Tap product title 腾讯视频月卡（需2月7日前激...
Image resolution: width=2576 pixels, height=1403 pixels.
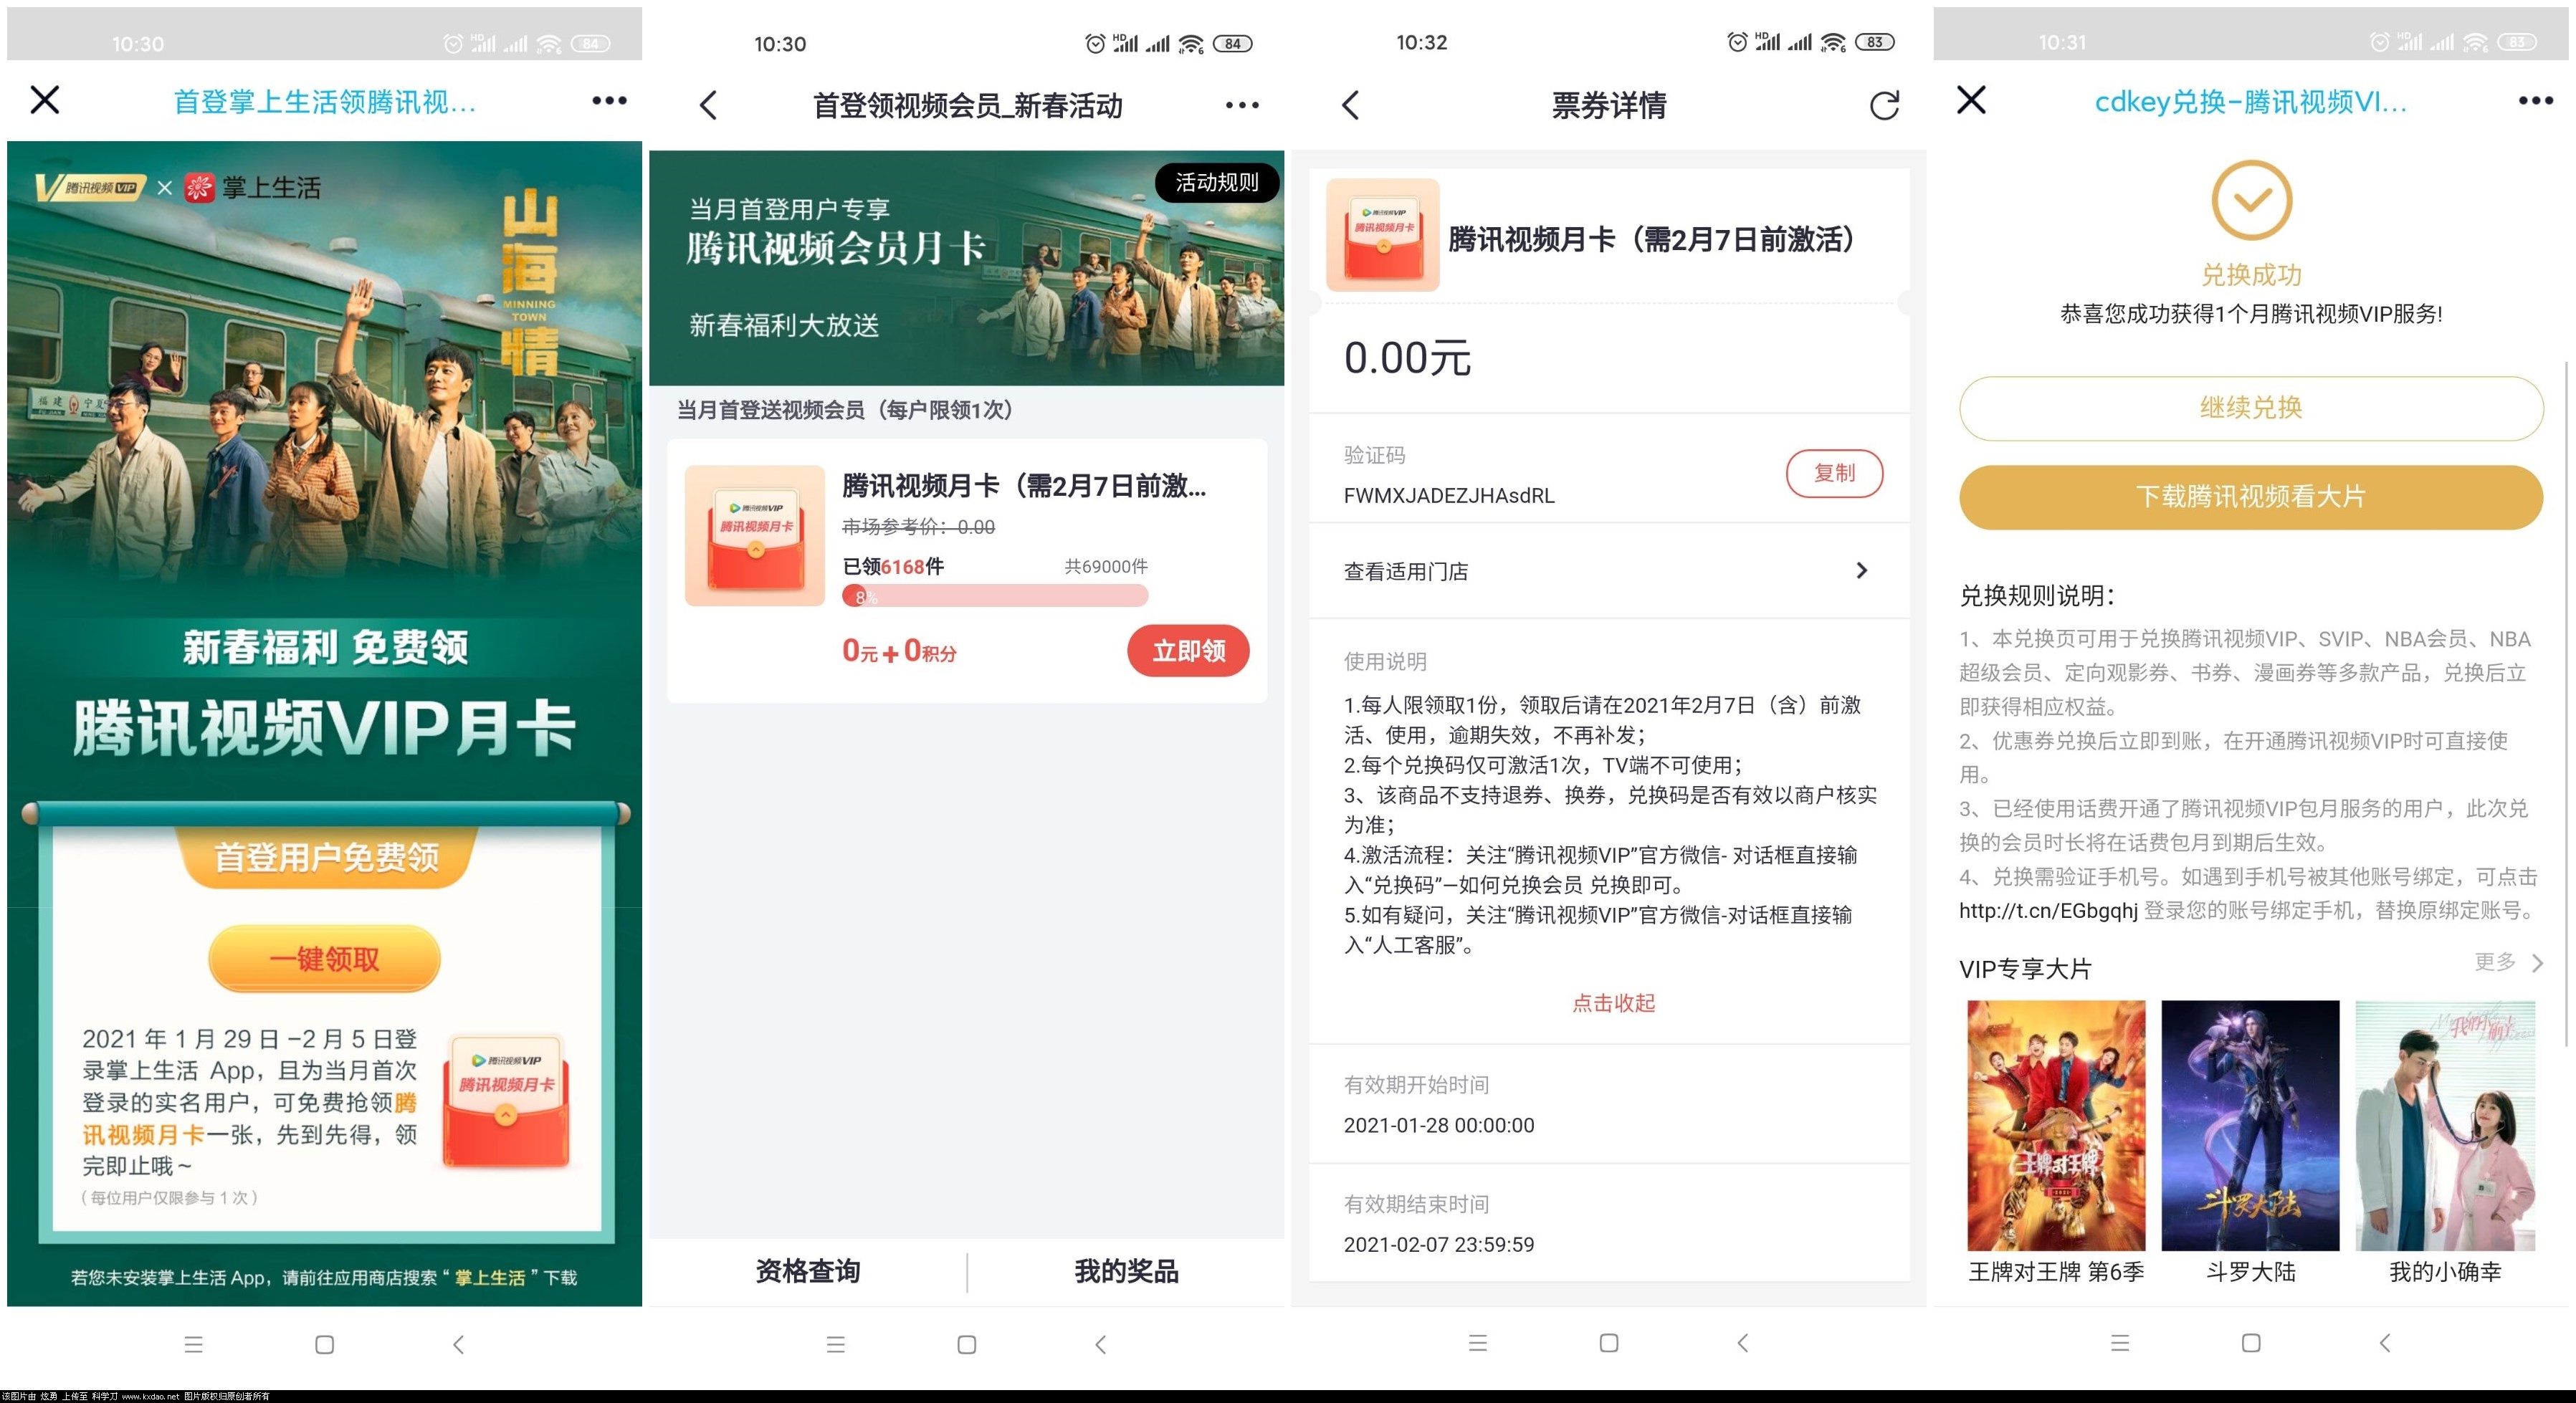point(1024,486)
